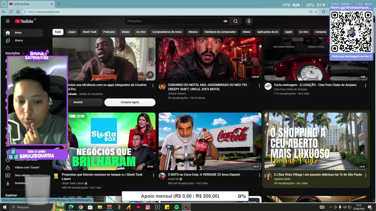Screen dimensions: 376x211
Task: Select the Malas filter chip
Action: 126,32
